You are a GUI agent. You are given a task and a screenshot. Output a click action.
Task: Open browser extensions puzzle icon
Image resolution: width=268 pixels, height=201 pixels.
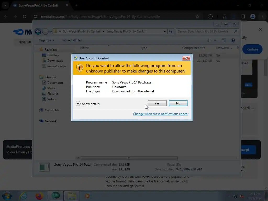pyautogui.click(x=210, y=16)
